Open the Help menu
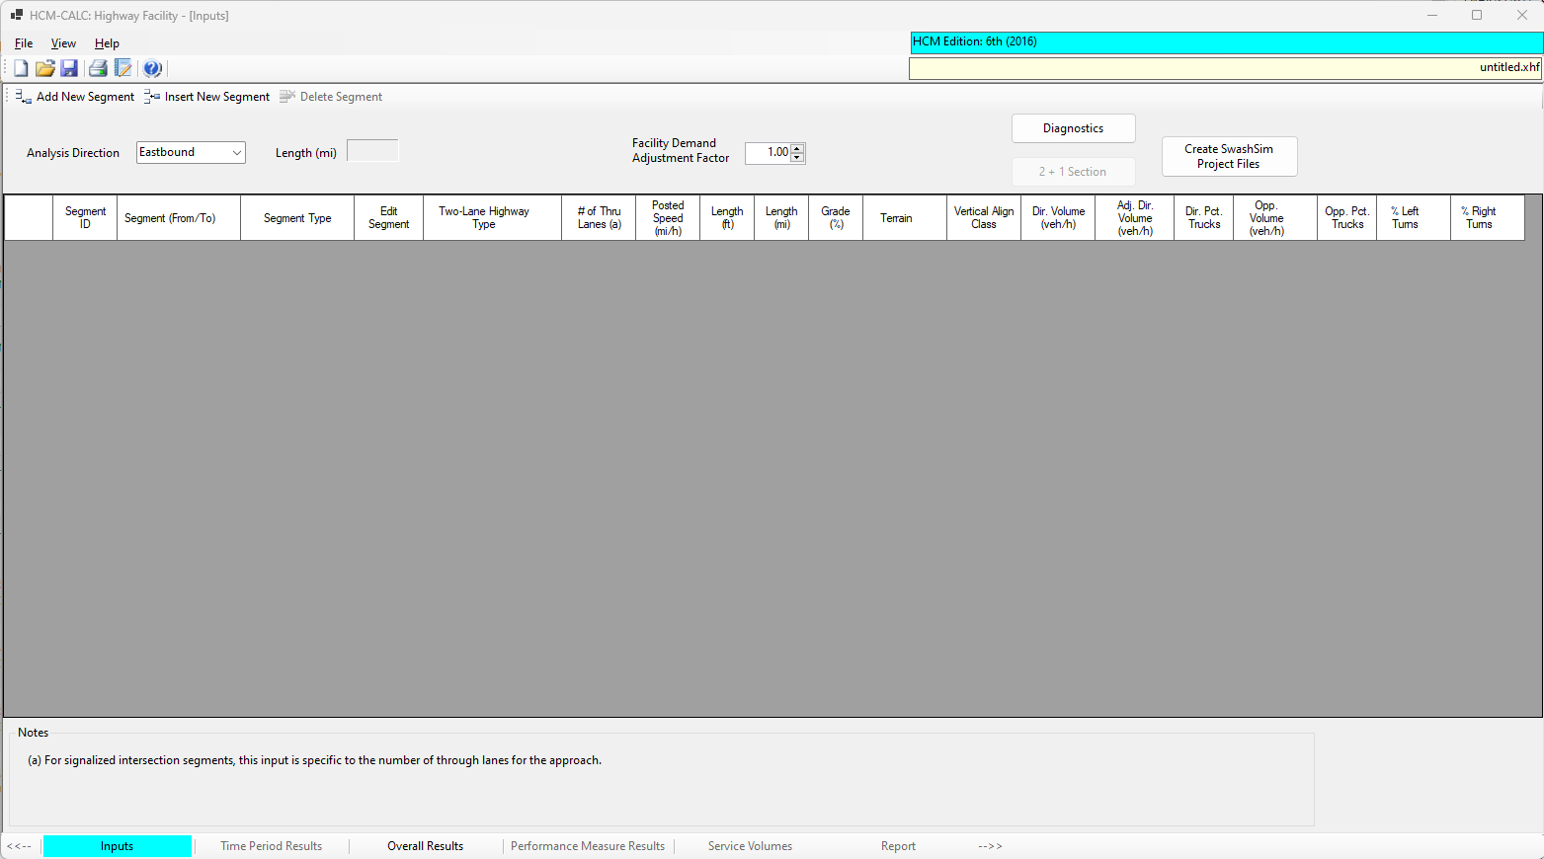This screenshot has height=859, width=1544. pyautogui.click(x=107, y=43)
